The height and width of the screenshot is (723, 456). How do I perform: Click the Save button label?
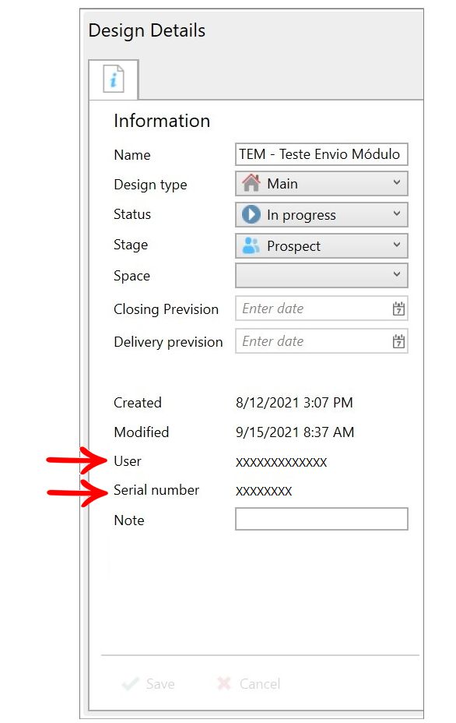(160, 684)
